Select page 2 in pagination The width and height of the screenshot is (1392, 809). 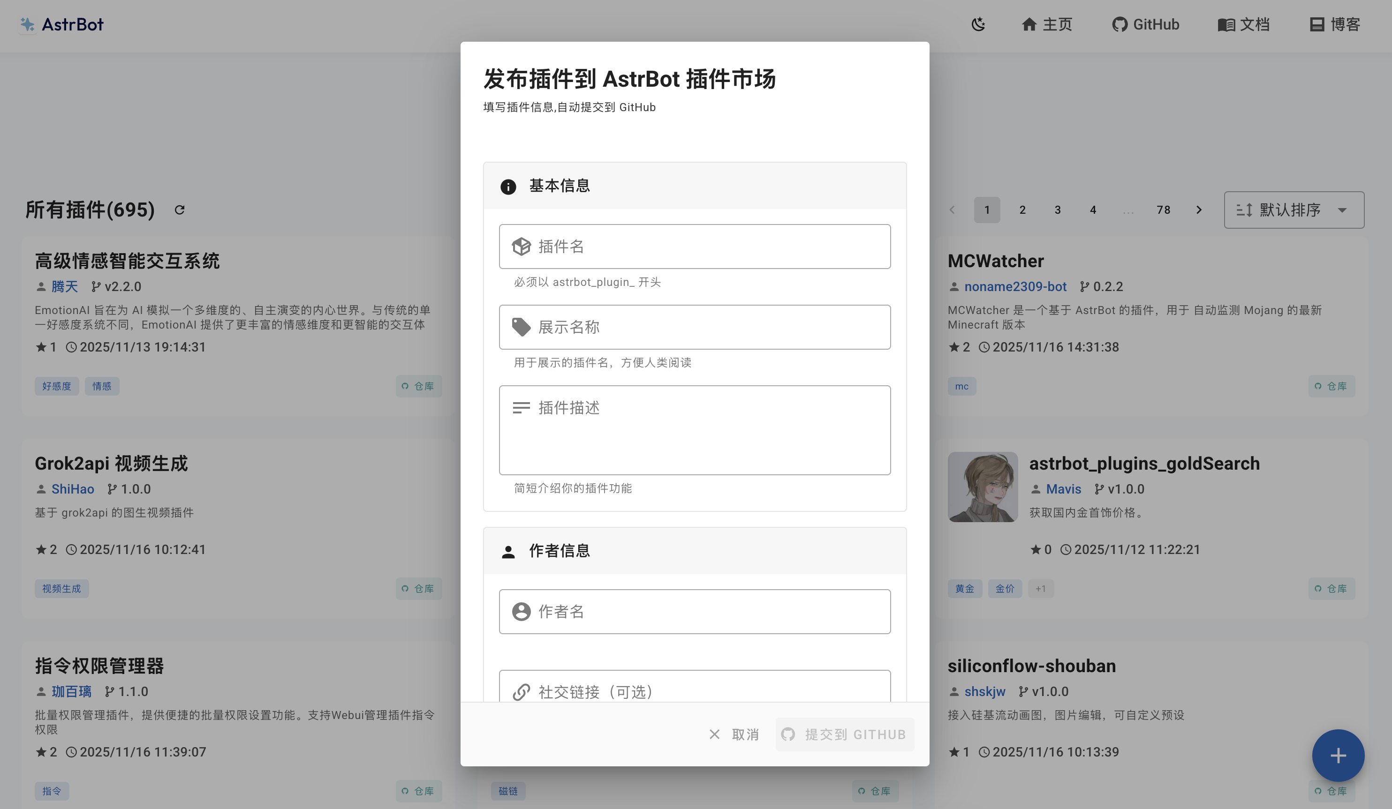(x=1022, y=210)
